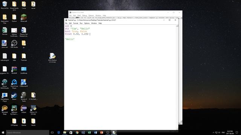Open the Debug menu in the Python Shell window
The image size is (241, 135).
(84, 15)
